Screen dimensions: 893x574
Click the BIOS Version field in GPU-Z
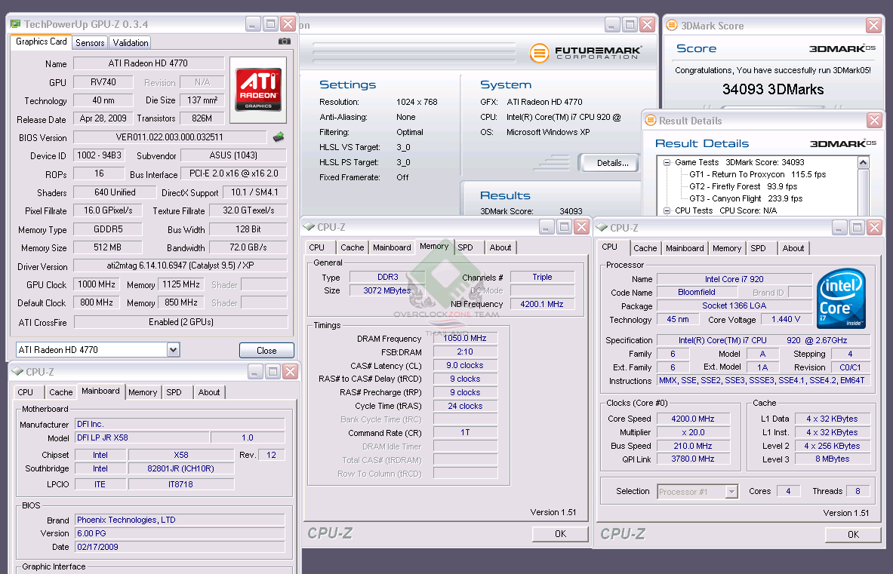click(x=170, y=137)
